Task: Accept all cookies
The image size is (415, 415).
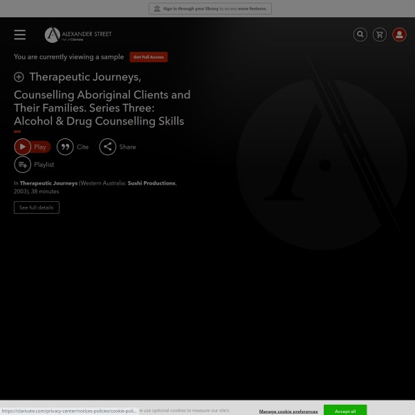Action: (345, 411)
